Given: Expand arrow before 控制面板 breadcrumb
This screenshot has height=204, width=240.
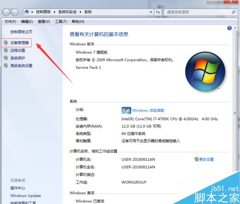Looking at the screenshot, I should [x=32, y=12].
